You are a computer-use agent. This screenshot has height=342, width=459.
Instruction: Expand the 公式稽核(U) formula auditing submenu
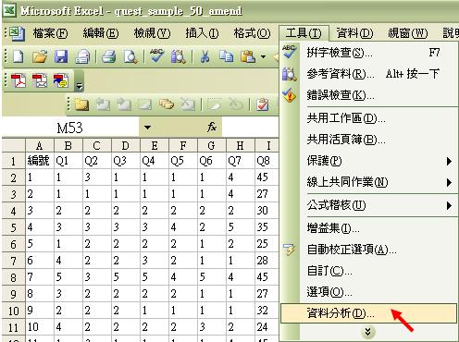coord(368,205)
